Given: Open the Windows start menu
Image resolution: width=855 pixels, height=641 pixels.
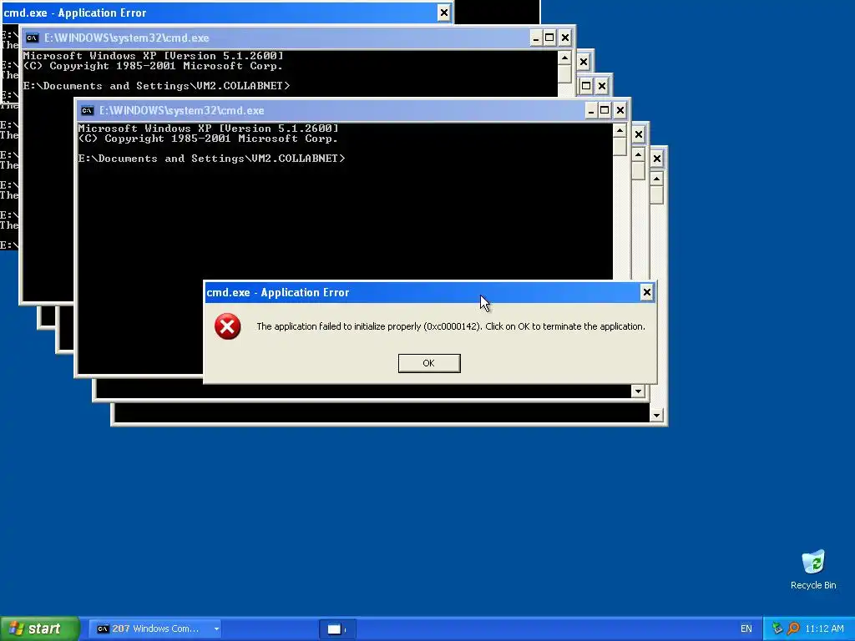Looking at the screenshot, I should [40, 628].
